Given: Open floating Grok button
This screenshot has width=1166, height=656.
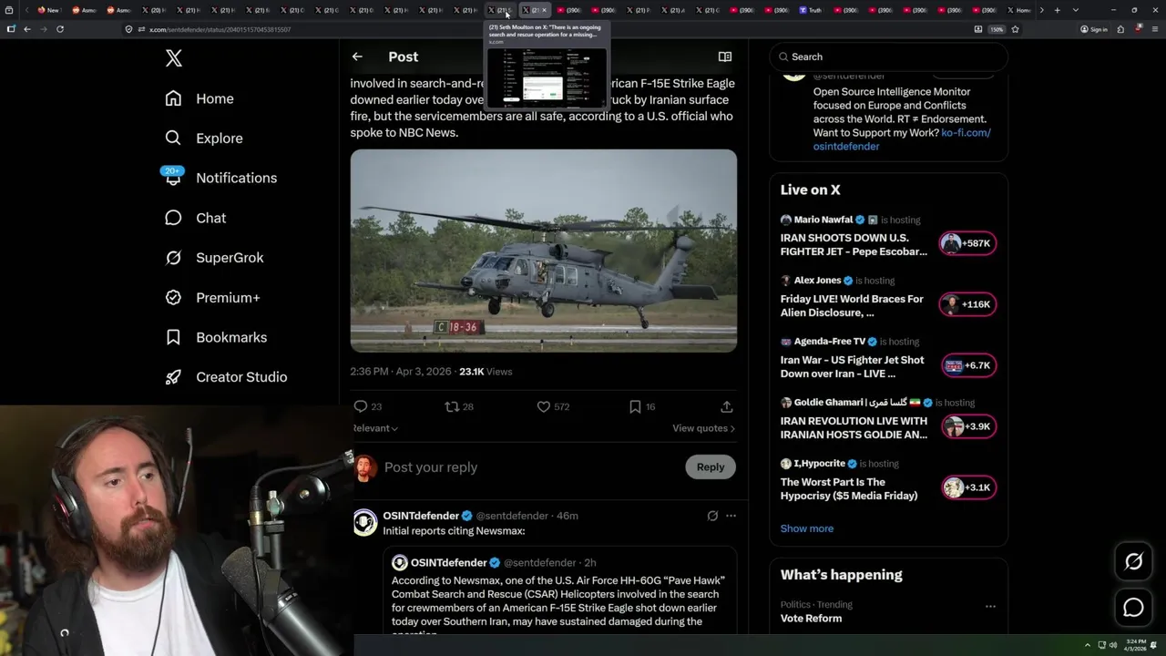Looking at the screenshot, I should click(1133, 562).
